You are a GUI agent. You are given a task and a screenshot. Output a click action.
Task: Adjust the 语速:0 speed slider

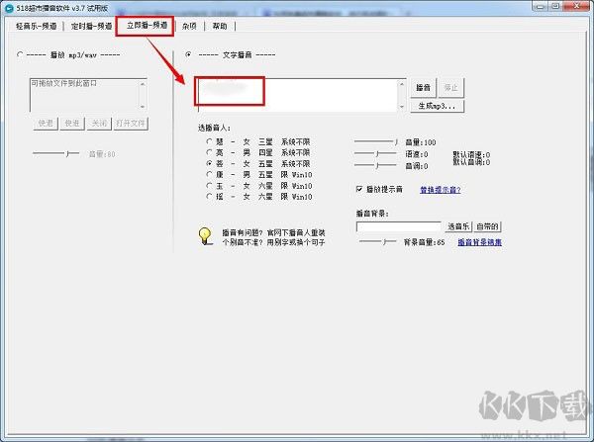pos(375,153)
